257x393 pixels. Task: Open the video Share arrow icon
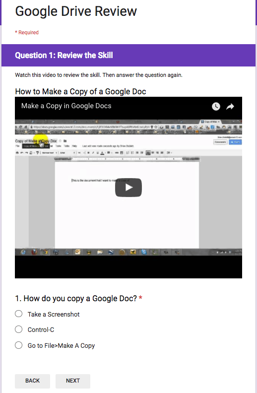click(230, 107)
